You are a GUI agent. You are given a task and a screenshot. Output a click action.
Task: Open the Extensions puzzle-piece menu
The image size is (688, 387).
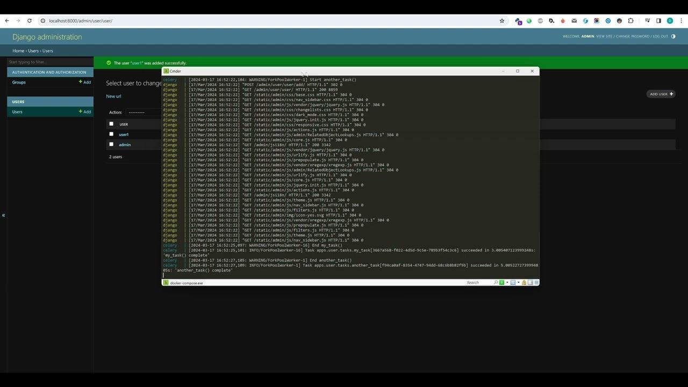tap(631, 21)
